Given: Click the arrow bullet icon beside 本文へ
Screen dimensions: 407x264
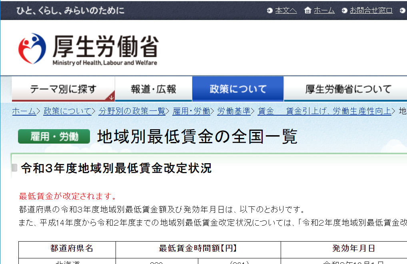Looking at the screenshot, I should [270, 10].
